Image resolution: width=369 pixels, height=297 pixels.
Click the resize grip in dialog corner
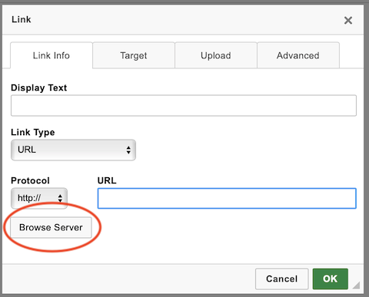click(x=357, y=285)
